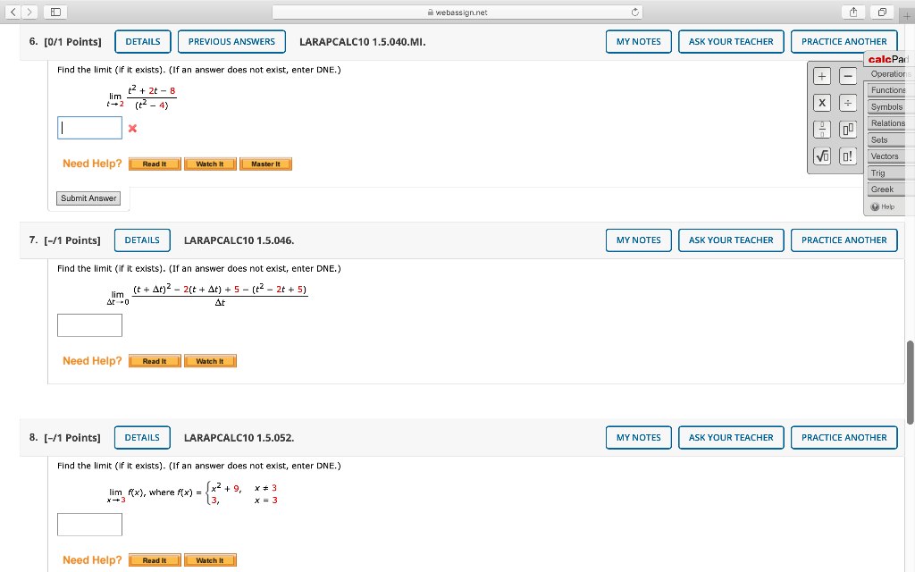Click the square root icon in calcPad

click(x=820, y=156)
